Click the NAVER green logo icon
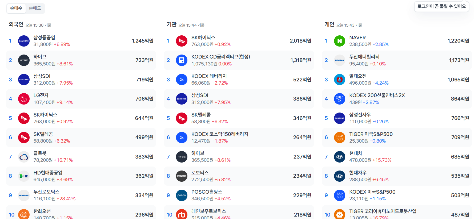 pyautogui.click(x=339, y=41)
